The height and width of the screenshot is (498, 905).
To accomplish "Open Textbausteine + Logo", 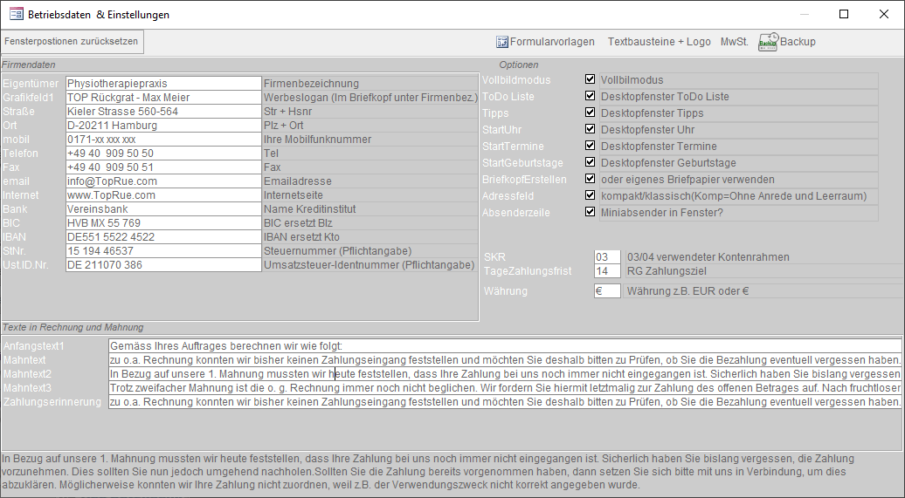I will tap(659, 42).
